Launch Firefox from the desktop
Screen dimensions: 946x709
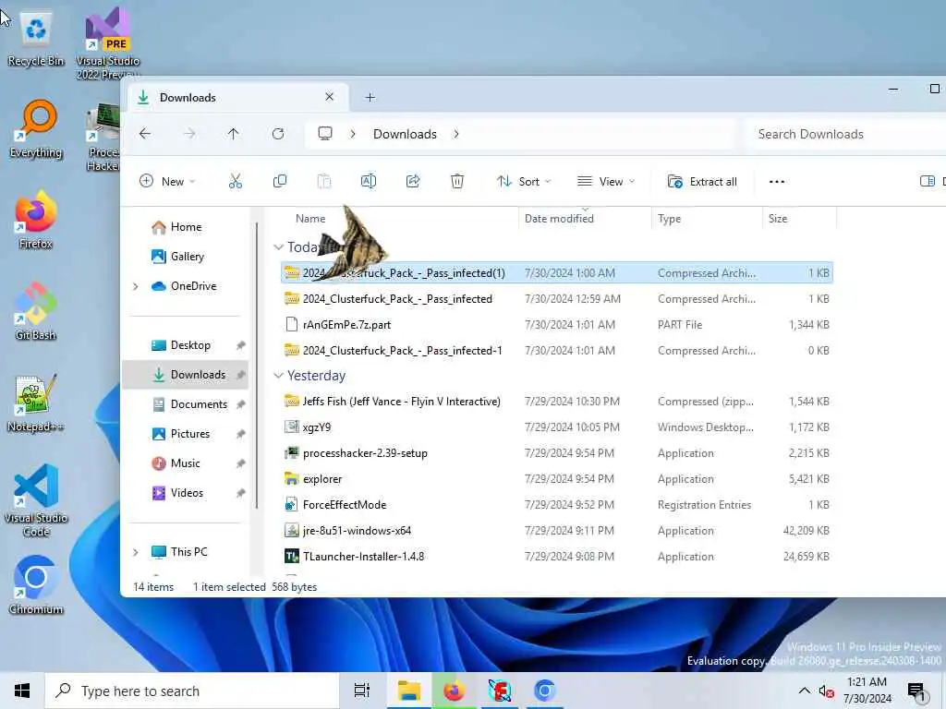(36, 220)
